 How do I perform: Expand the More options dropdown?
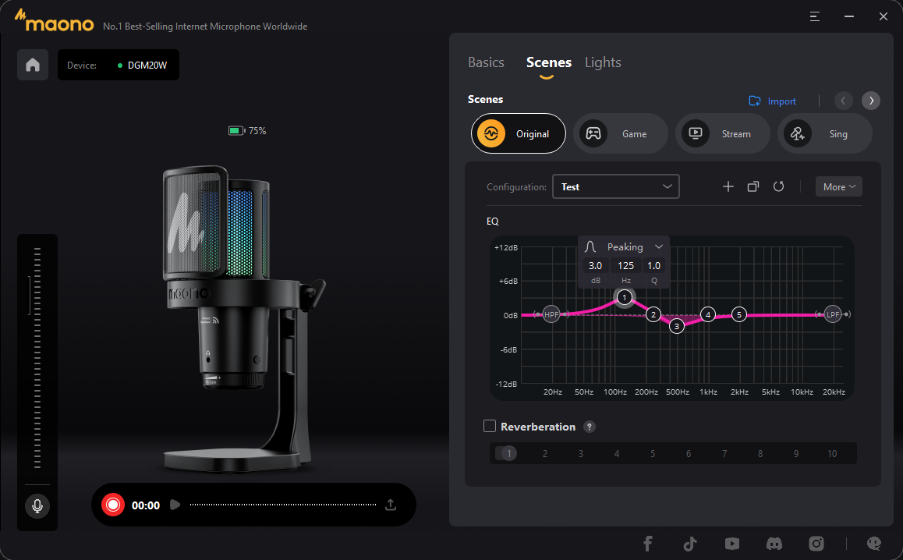[x=838, y=186]
